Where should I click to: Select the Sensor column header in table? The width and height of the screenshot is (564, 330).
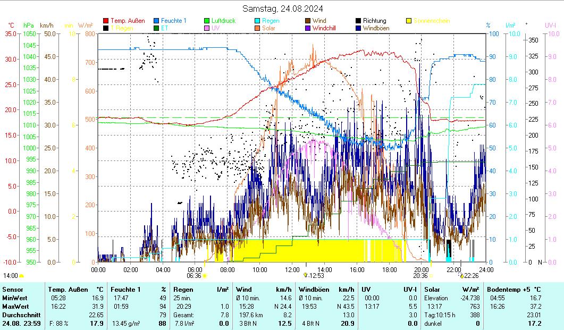click(x=12, y=289)
